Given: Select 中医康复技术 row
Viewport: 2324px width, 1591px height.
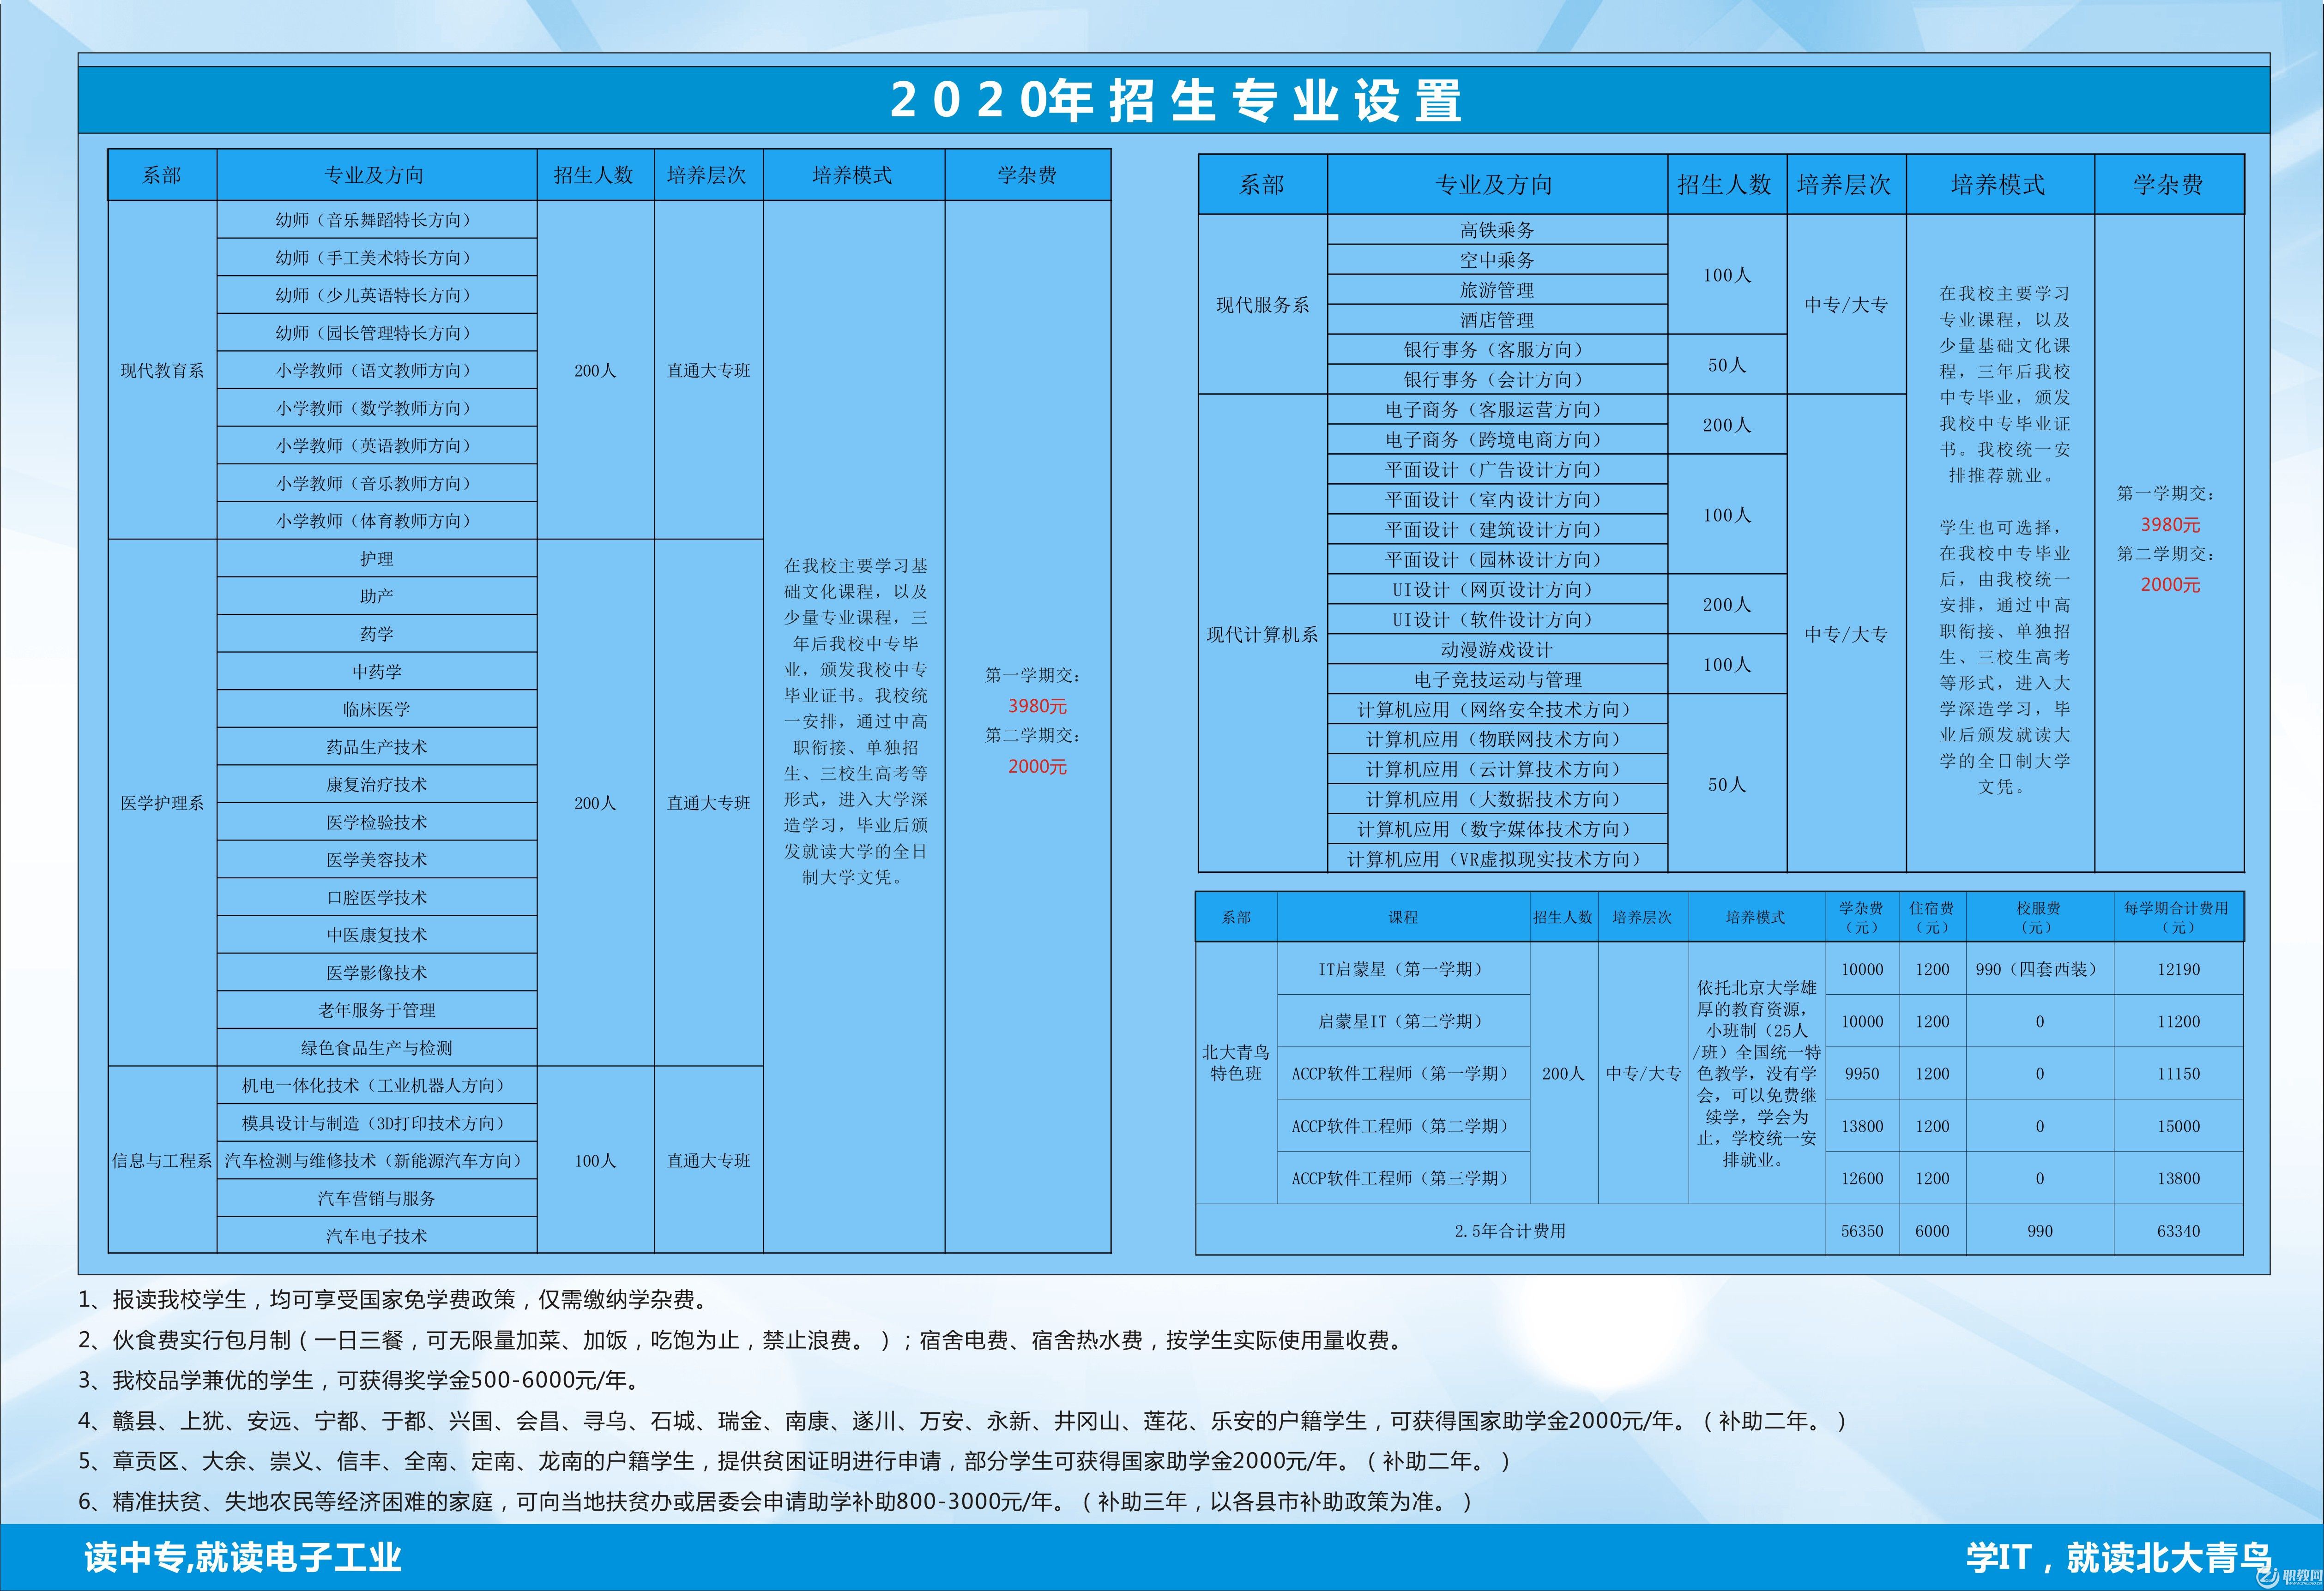Looking at the screenshot, I should click(x=377, y=934).
